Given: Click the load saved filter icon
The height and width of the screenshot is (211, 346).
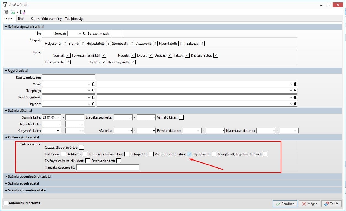Looking at the screenshot, I should [13, 12].
